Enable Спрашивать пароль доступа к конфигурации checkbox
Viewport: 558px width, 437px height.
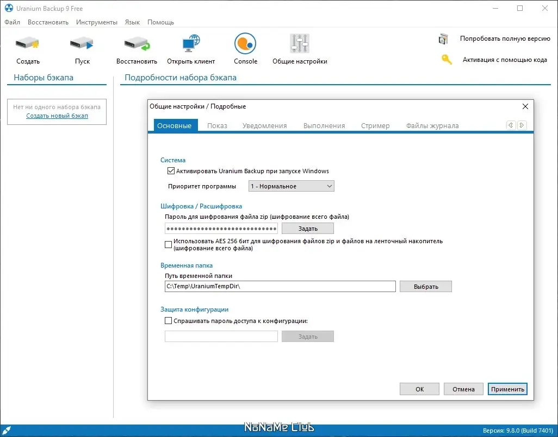(169, 320)
